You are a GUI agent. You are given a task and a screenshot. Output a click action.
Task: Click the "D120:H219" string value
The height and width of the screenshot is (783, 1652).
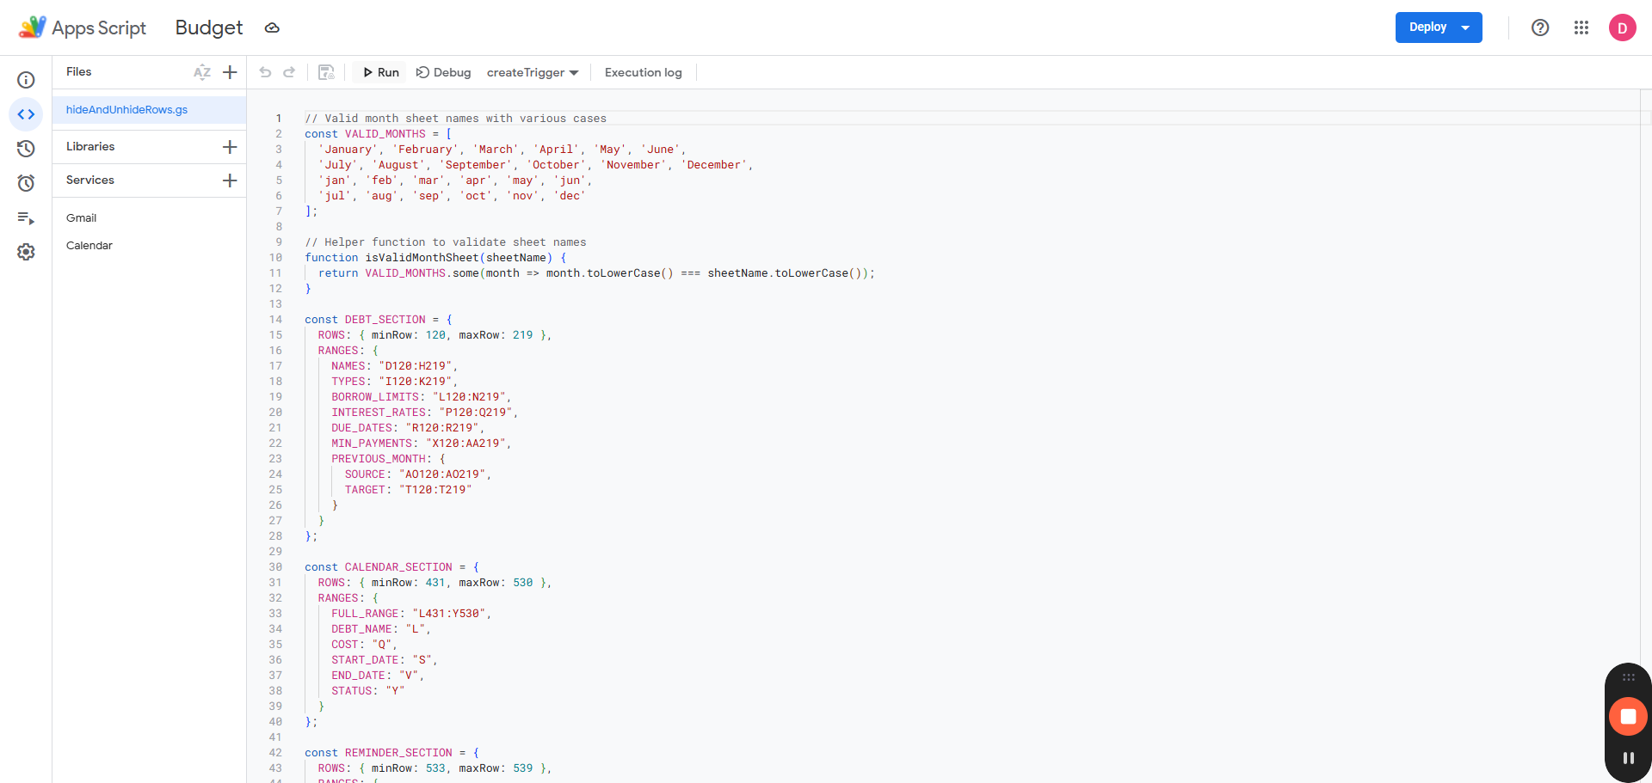(x=416, y=366)
